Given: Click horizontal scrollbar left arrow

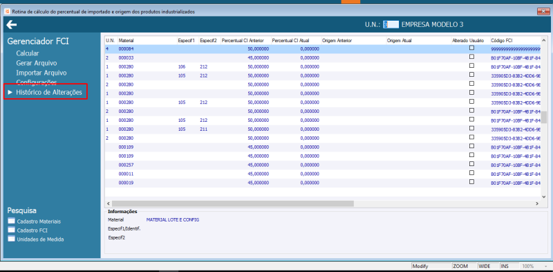Looking at the screenshot, I should click(x=109, y=203).
